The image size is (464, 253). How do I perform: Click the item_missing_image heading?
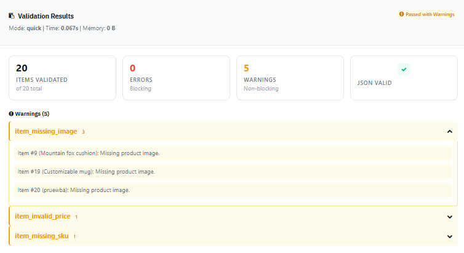click(x=46, y=131)
